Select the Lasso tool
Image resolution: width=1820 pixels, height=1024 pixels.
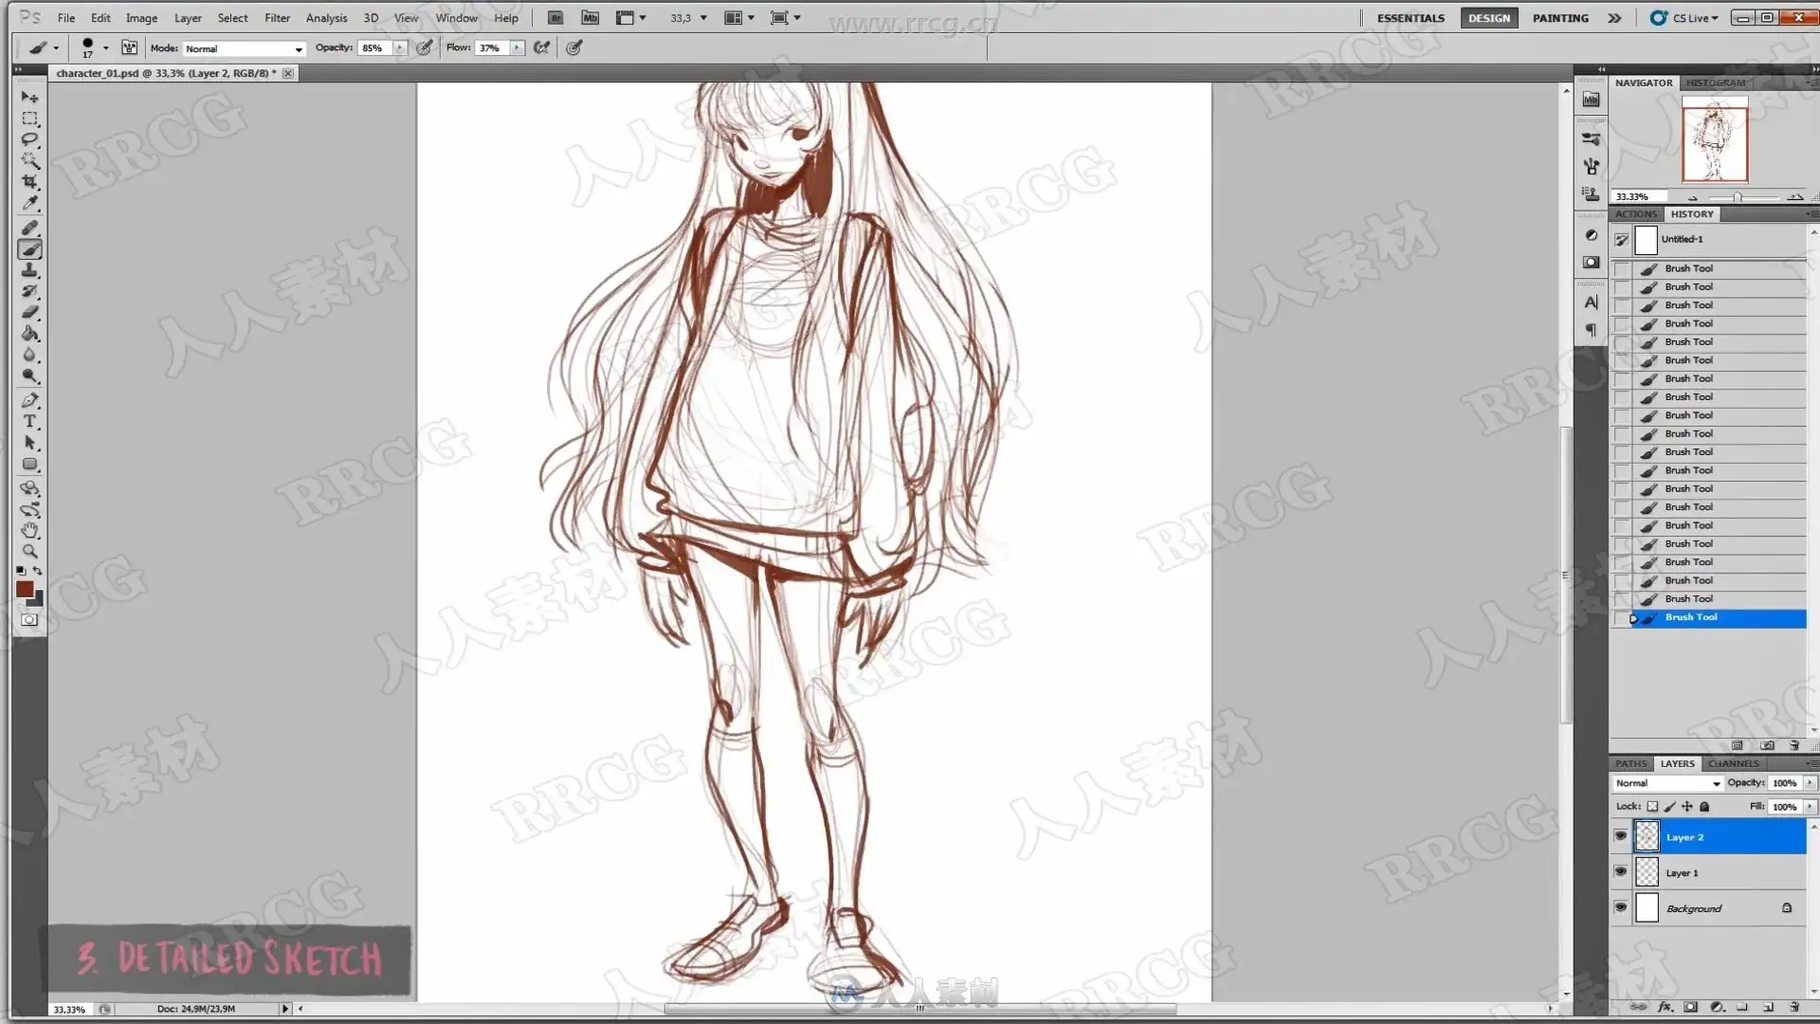[30, 139]
